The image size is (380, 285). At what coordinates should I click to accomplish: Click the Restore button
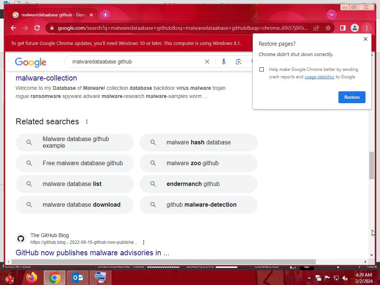pos(352,97)
